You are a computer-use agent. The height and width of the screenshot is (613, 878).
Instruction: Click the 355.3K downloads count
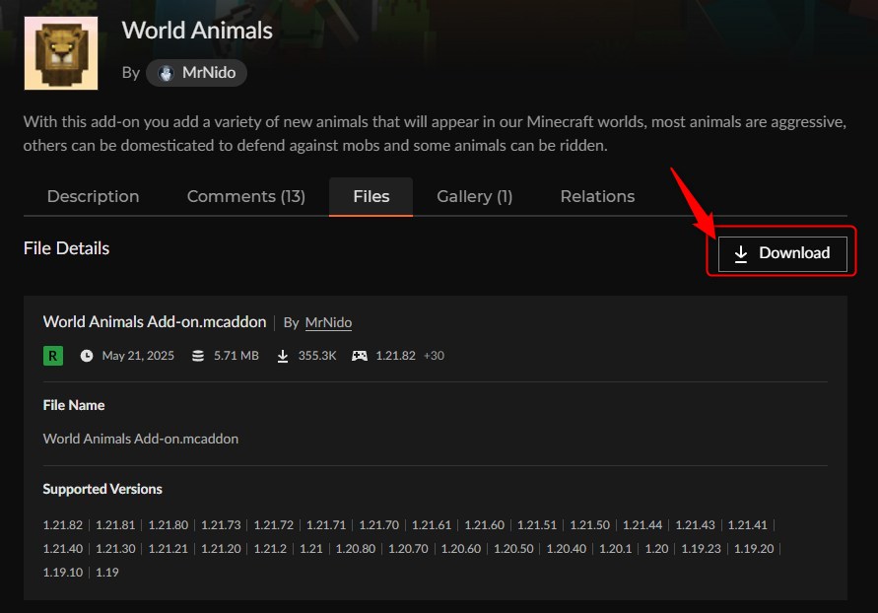point(317,356)
